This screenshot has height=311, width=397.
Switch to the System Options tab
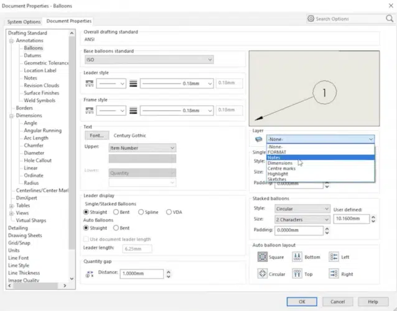click(24, 22)
